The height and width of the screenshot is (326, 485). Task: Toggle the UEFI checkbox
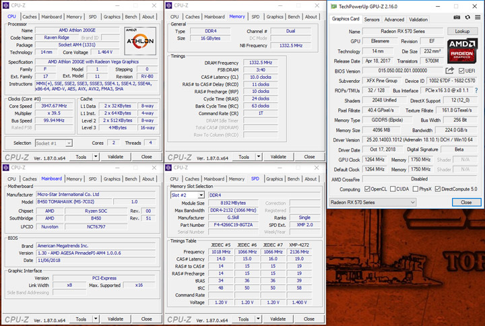[461, 71]
